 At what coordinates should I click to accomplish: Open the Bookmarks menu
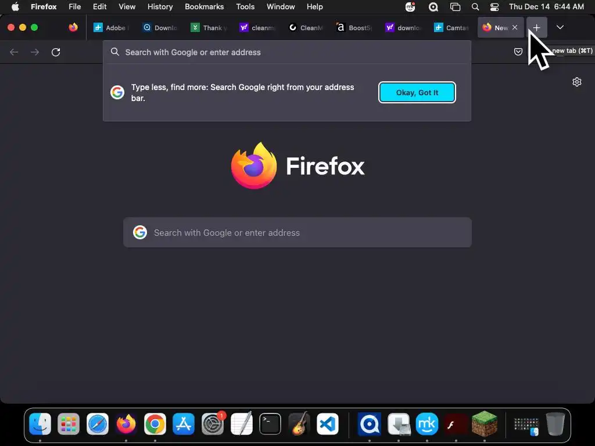click(204, 6)
